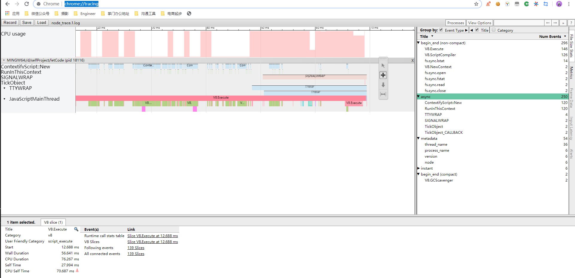
Task: Select the pan (cross arrows) tool
Action: (x=383, y=75)
